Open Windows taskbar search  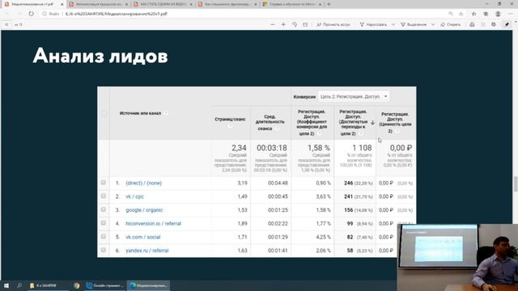(x=19, y=285)
